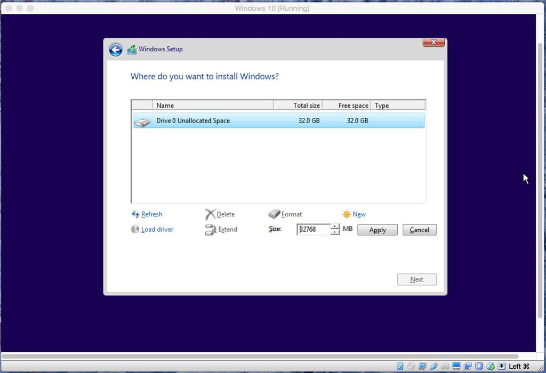Click the 32.0 GB free space cell
The height and width of the screenshot is (373, 546).
coord(357,121)
